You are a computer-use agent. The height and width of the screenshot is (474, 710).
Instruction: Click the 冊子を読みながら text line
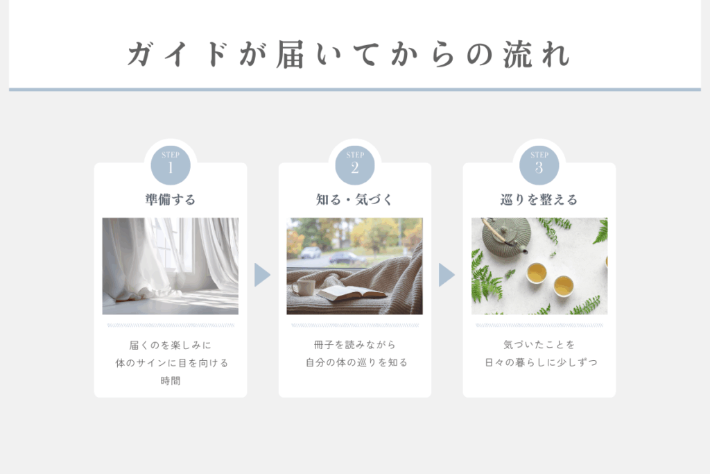354,345
